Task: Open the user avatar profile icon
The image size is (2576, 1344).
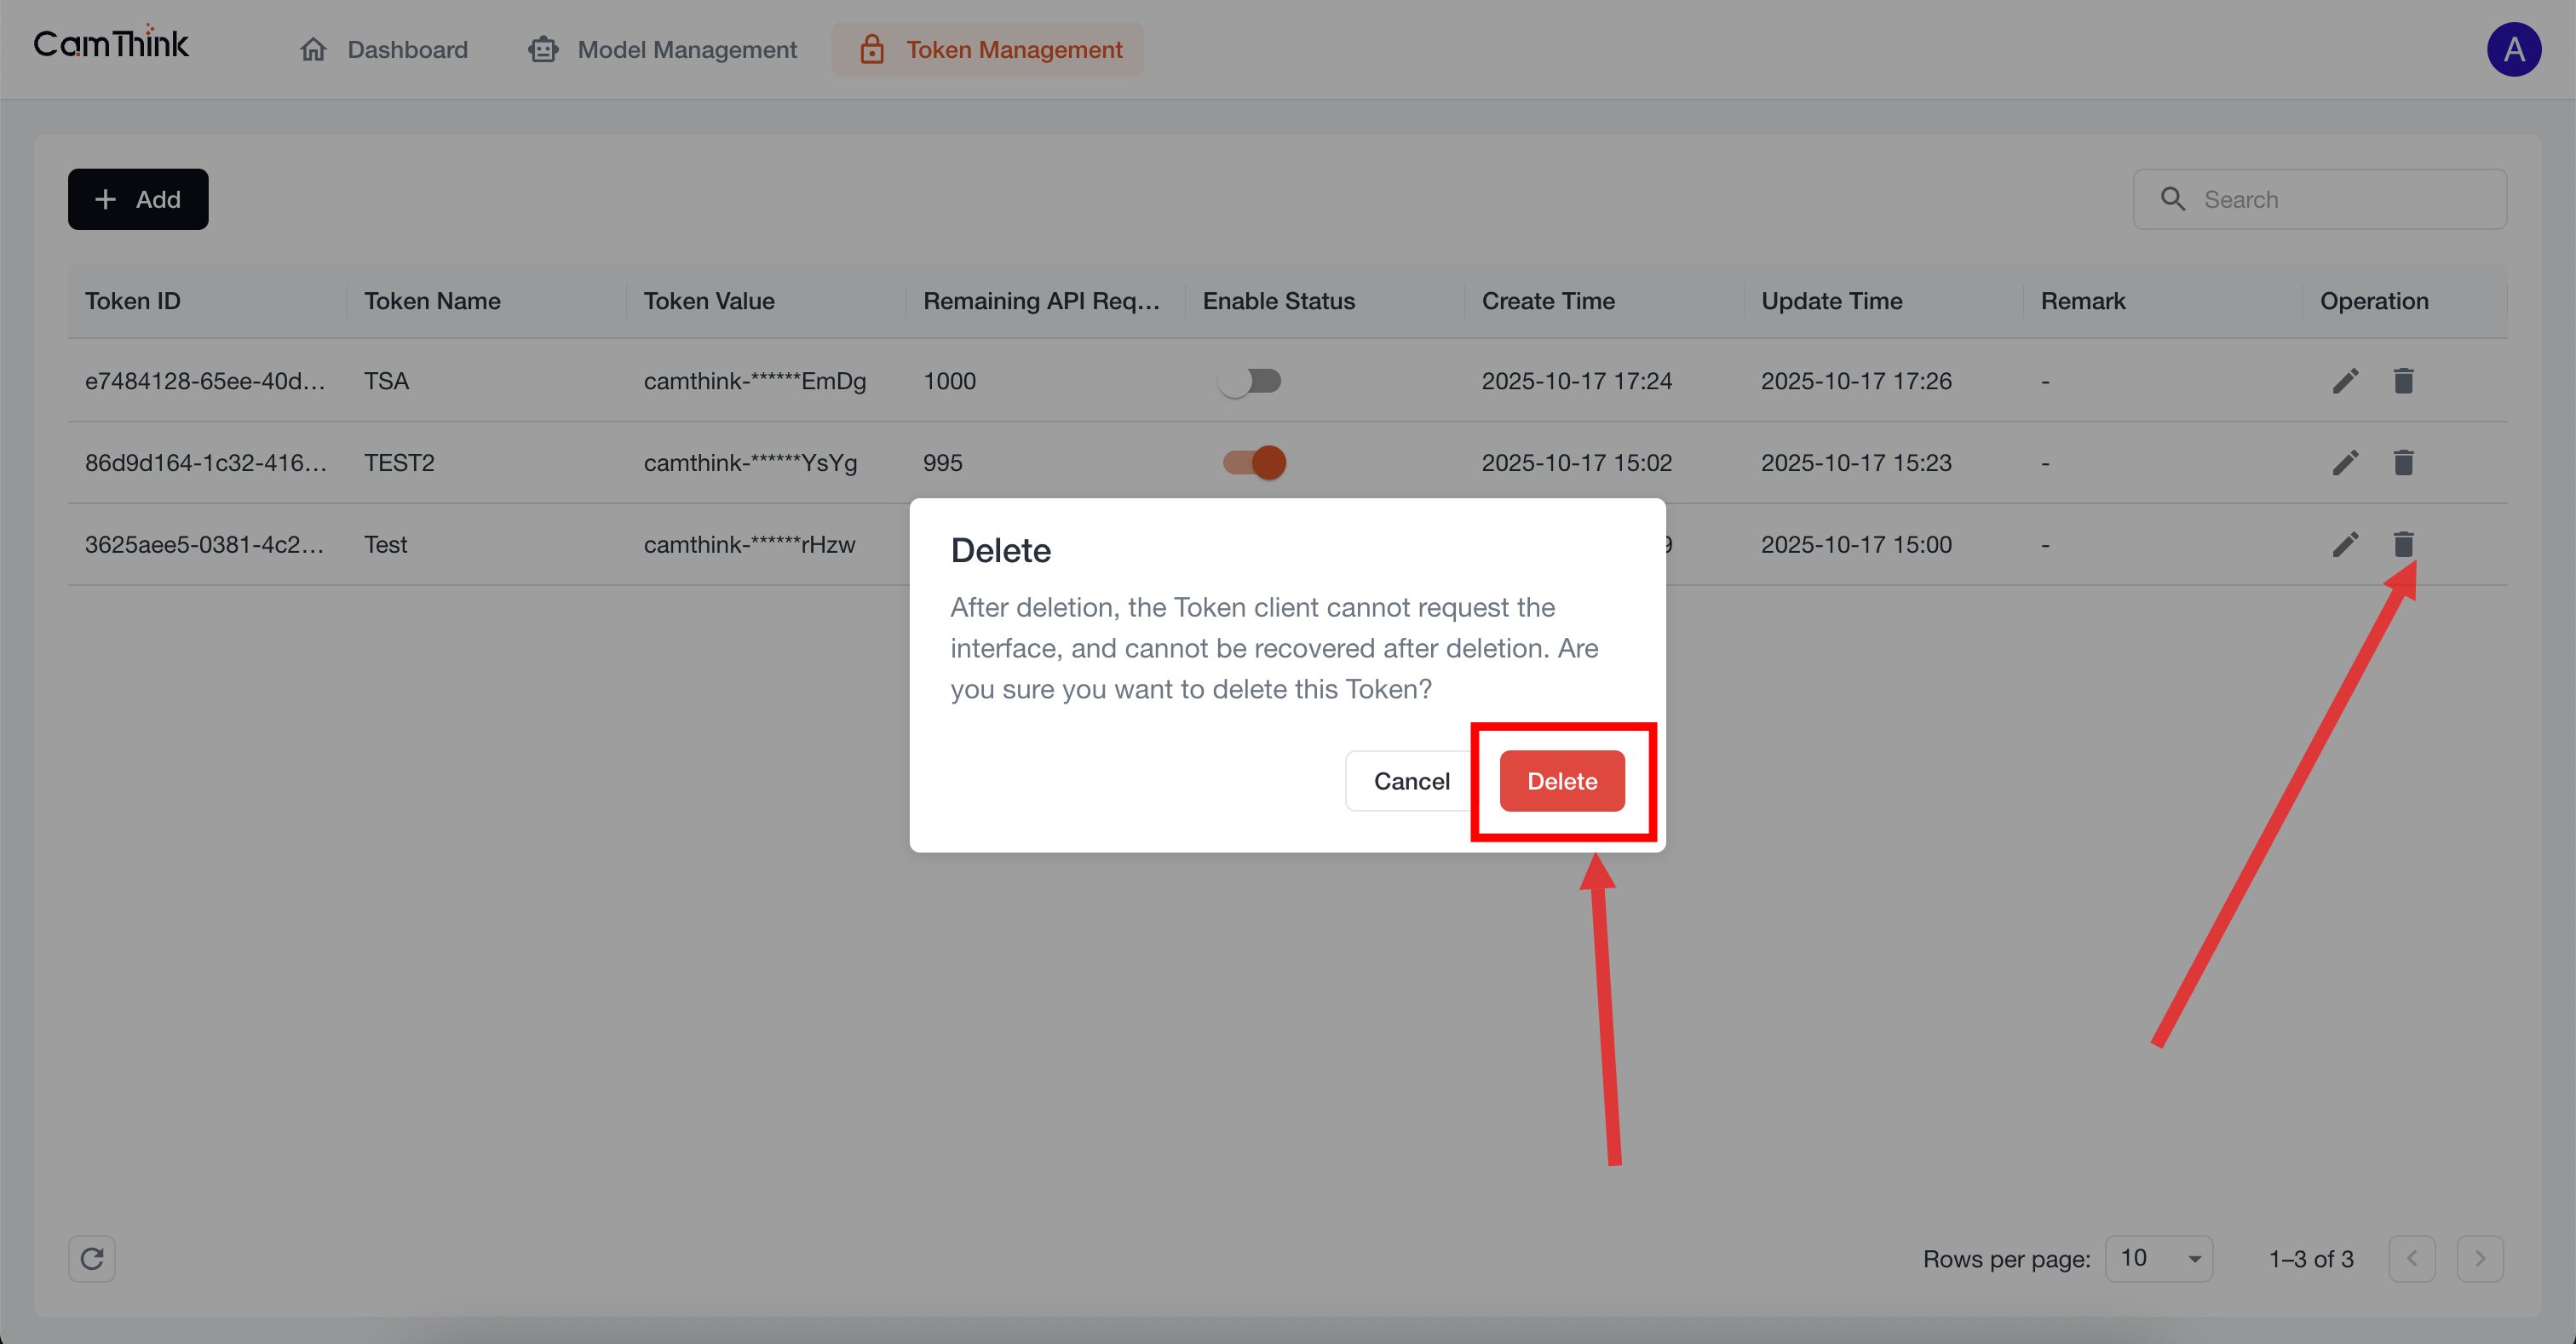Action: [x=2515, y=49]
